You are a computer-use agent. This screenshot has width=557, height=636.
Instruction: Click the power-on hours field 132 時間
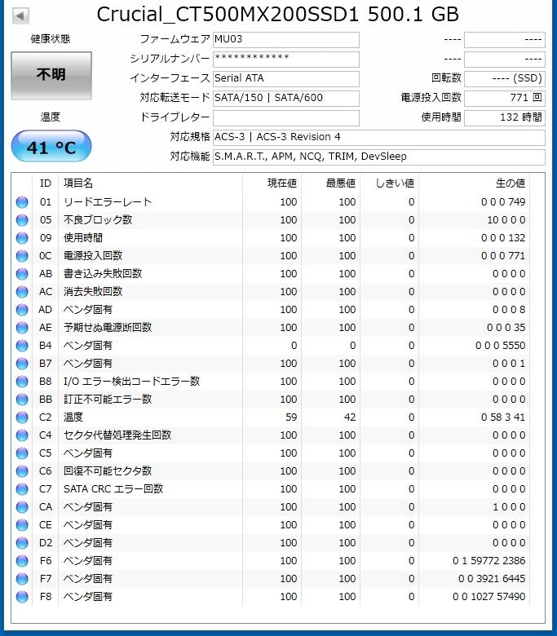505,117
